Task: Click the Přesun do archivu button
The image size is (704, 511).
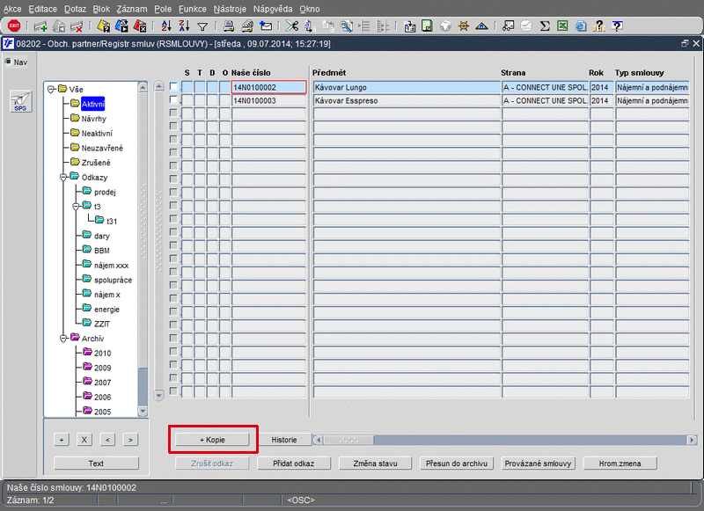Action: tap(457, 464)
